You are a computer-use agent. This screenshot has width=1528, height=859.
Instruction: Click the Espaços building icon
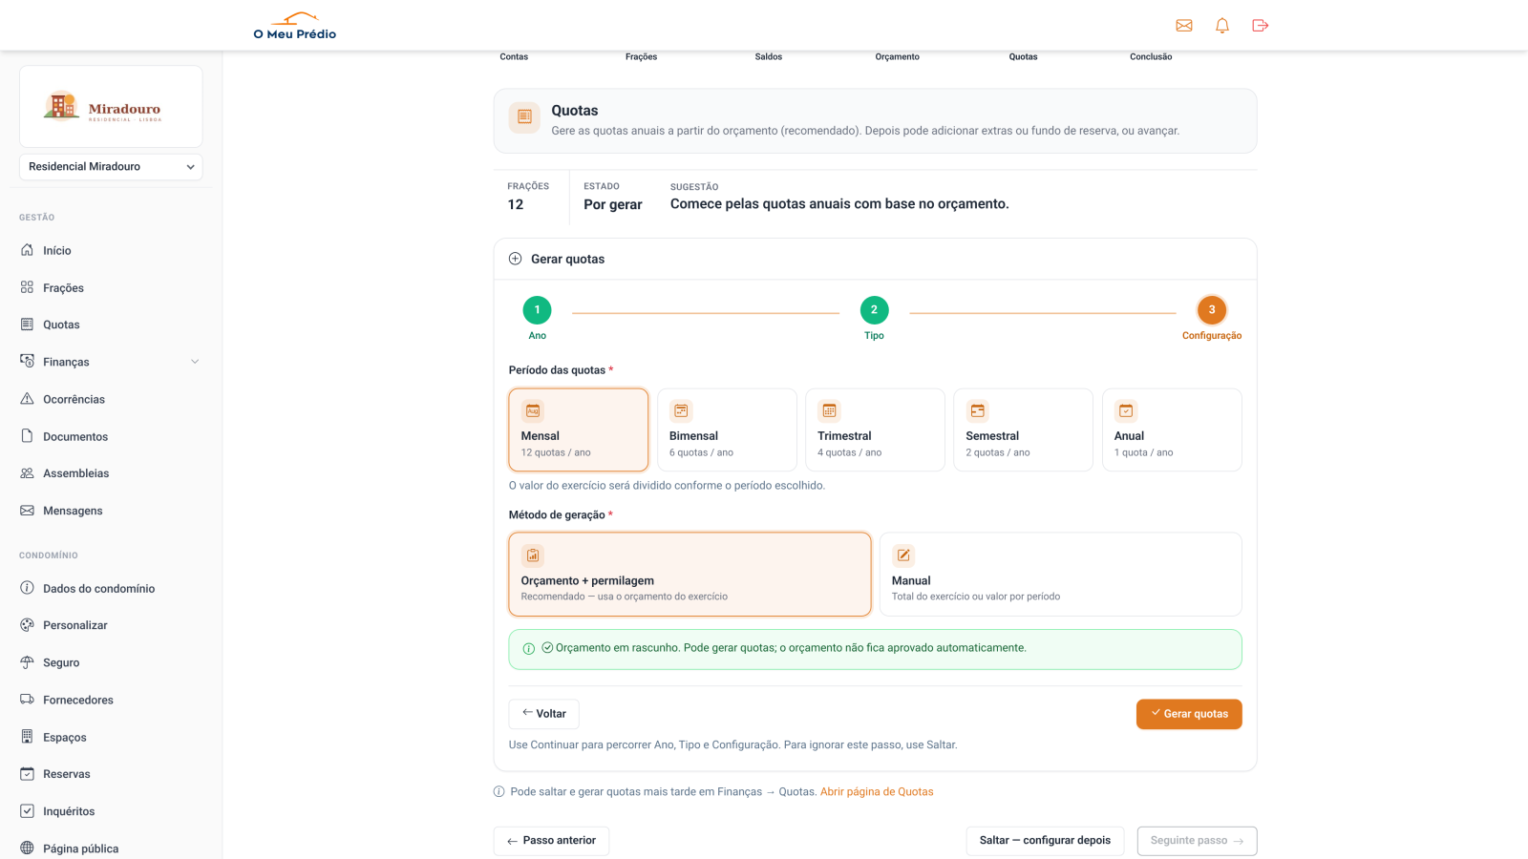tap(27, 737)
